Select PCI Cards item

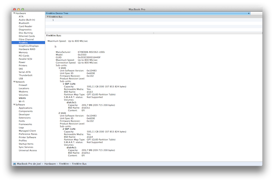tap(24, 56)
